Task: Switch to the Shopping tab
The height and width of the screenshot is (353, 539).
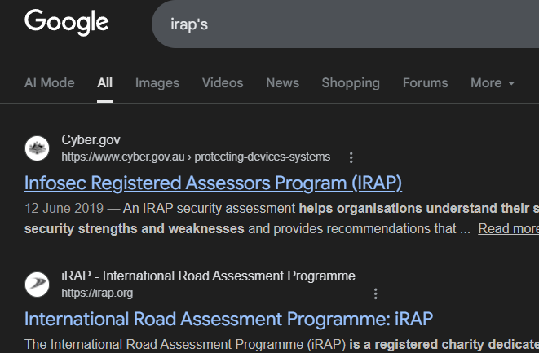Action: pyautogui.click(x=351, y=83)
